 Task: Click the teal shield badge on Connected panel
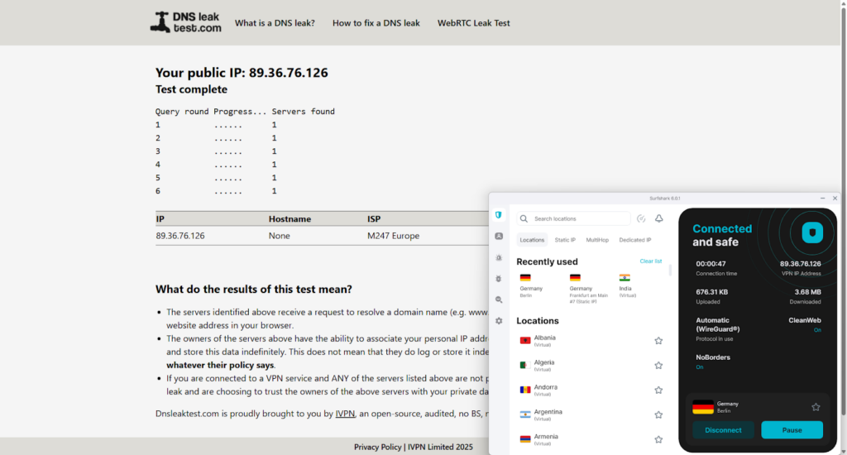(812, 233)
